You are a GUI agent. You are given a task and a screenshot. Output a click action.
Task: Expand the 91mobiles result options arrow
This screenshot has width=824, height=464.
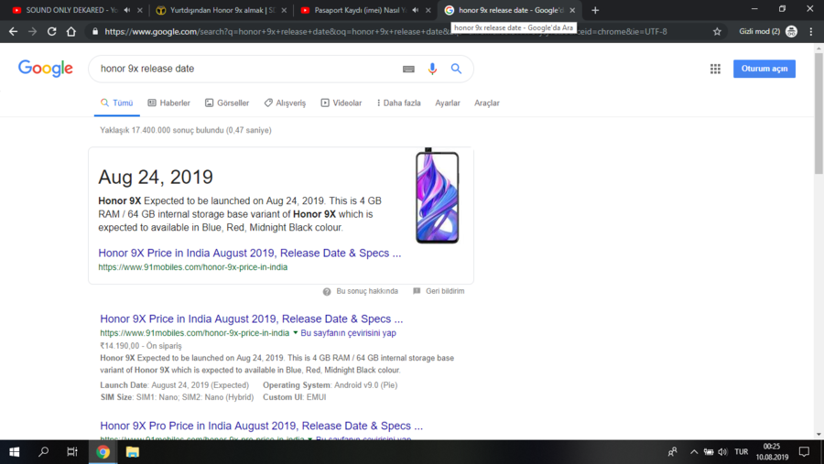[x=296, y=332]
